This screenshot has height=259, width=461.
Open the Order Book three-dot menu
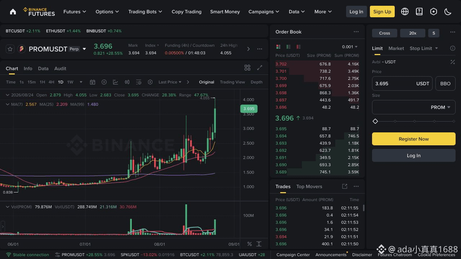[356, 32]
